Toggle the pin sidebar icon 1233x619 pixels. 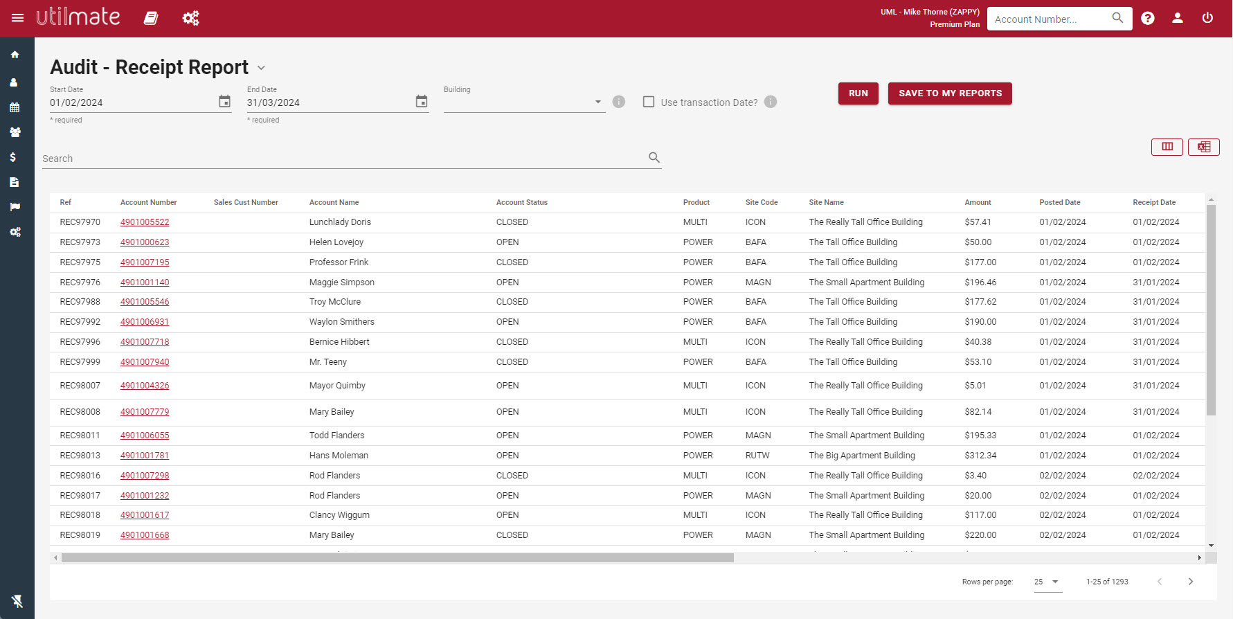(x=17, y=601)
